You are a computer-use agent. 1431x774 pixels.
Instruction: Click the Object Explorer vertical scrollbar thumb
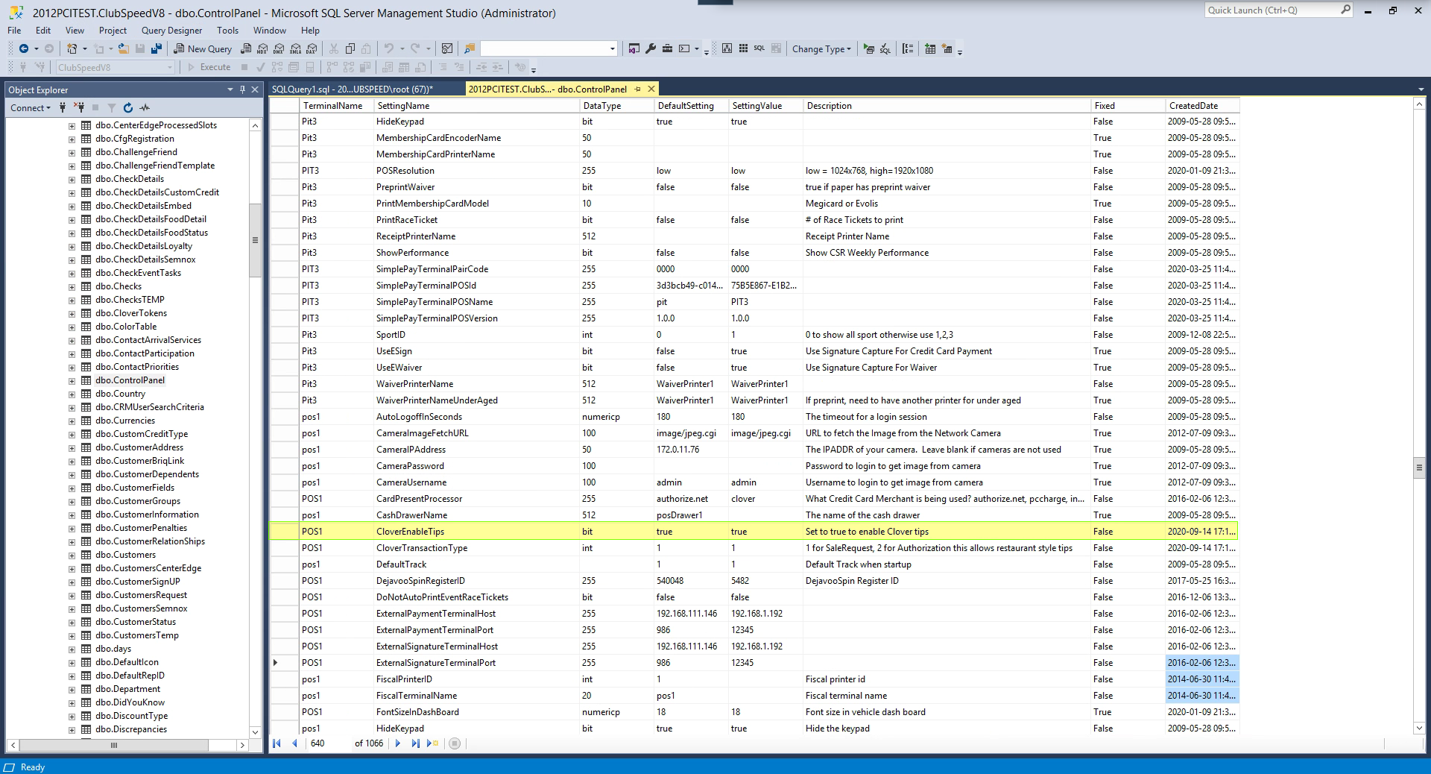click(x=255, y=240)
